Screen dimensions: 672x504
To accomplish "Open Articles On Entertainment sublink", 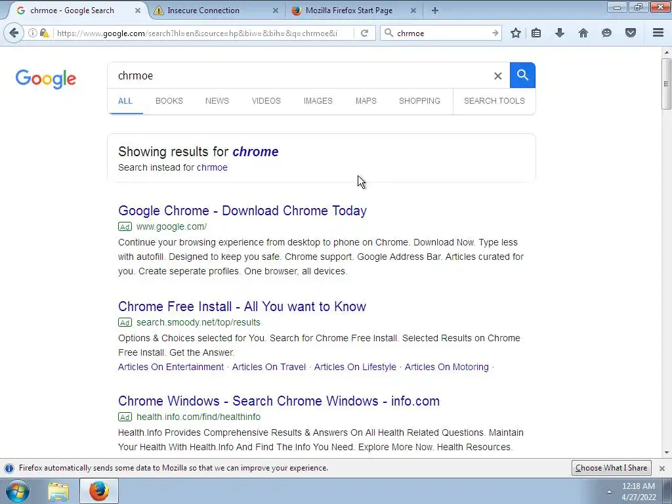I will pyautogui.click(x=171, y=367).
